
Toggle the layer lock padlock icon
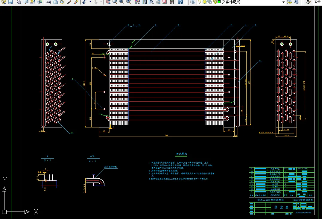pyautogui.click(x=215, y=2)
